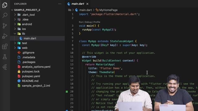Click the analysis_options.yaml file icon
Screen dimensions: 198x111
[19, 67]
